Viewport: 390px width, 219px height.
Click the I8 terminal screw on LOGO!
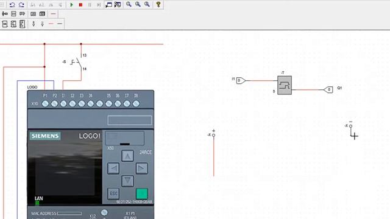136,104
